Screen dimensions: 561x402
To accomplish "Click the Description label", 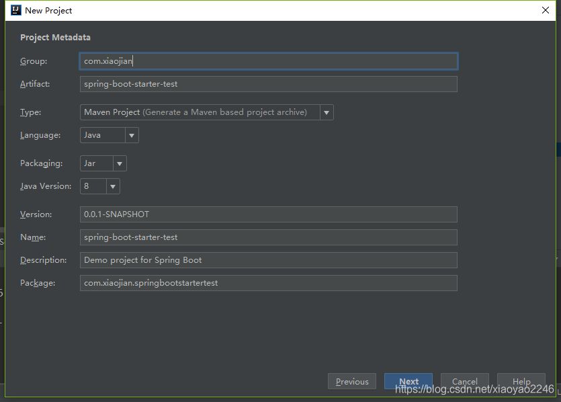I will (44, 260).
